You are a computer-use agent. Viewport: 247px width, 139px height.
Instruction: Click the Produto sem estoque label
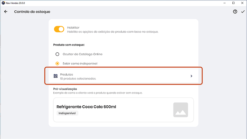point(69,45)
